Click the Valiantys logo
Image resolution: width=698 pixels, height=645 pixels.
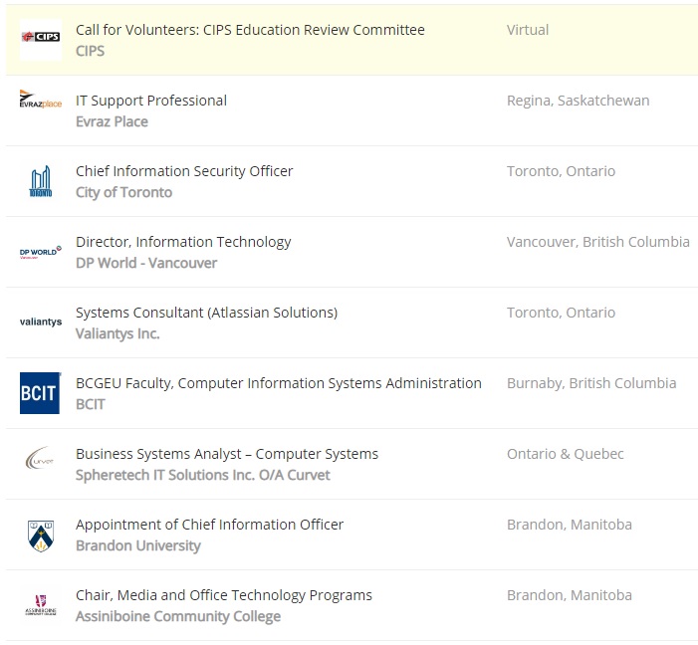[x=40, y=322]
